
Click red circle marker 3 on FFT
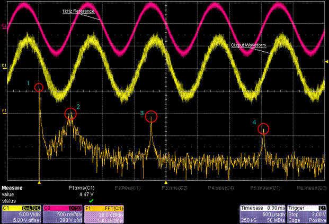coord(152,116)
